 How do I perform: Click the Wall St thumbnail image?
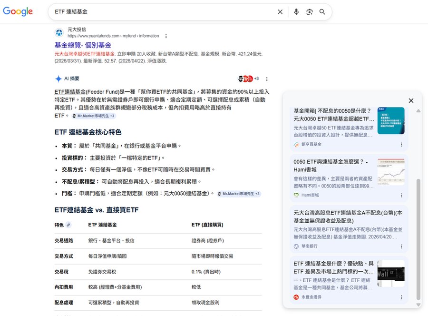(x=391, y=273)
